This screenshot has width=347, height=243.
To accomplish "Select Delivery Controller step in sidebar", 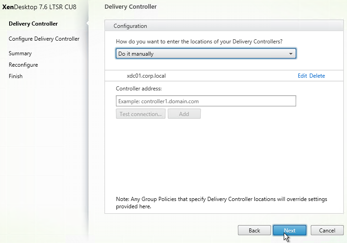I will coord(33,24).
